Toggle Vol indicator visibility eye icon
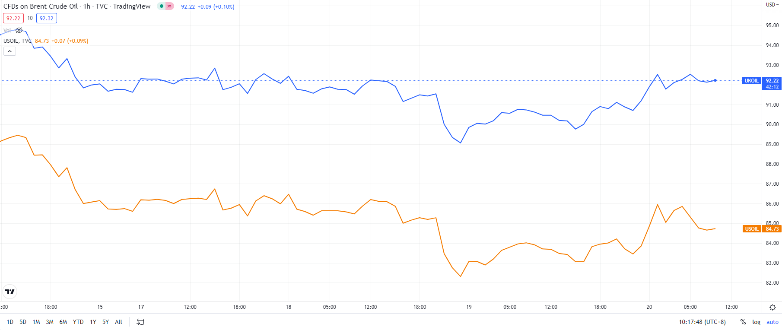The image size is (782, 330). coord(19,30)
